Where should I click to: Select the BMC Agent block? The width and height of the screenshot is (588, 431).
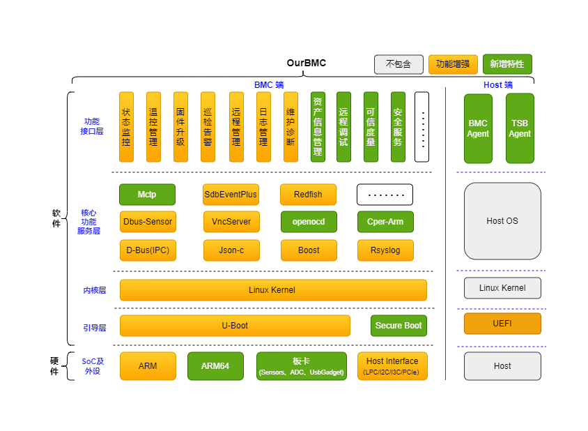point(478,128)
